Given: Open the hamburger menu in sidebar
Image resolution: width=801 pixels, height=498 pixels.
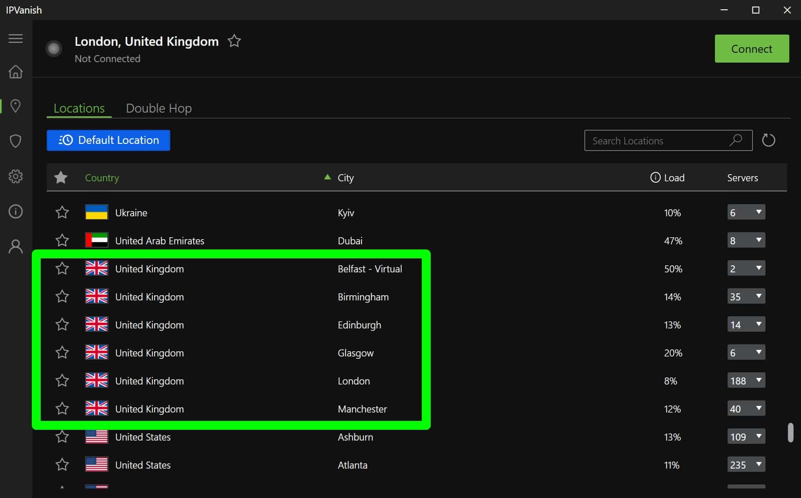Looking at the screenshot, I should 15,38.
